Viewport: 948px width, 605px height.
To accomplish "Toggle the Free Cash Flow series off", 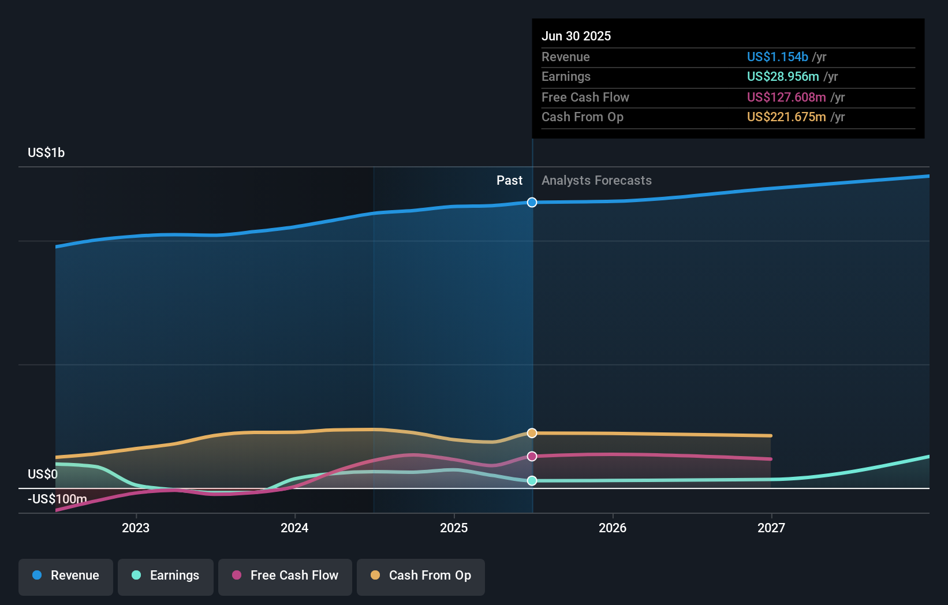I will click(285, 576).
